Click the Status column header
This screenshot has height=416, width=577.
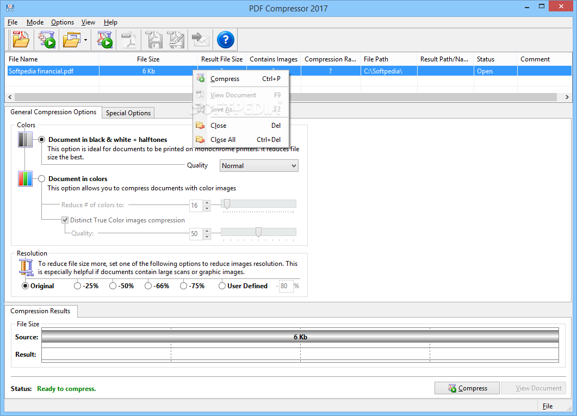(495, 59)
